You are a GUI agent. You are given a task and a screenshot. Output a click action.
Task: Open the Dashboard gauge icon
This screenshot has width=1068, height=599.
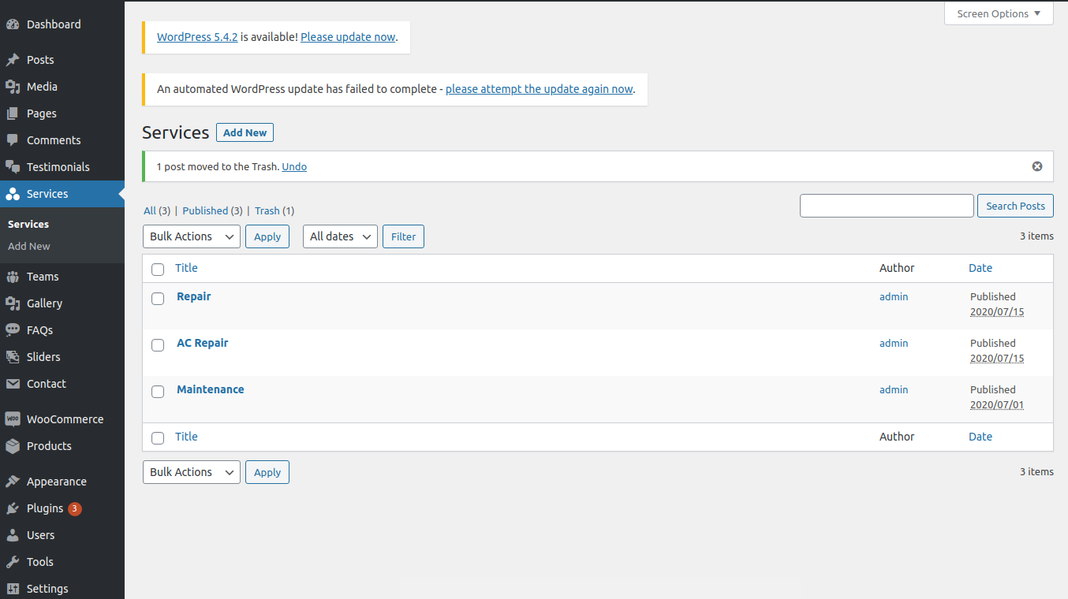13,24
